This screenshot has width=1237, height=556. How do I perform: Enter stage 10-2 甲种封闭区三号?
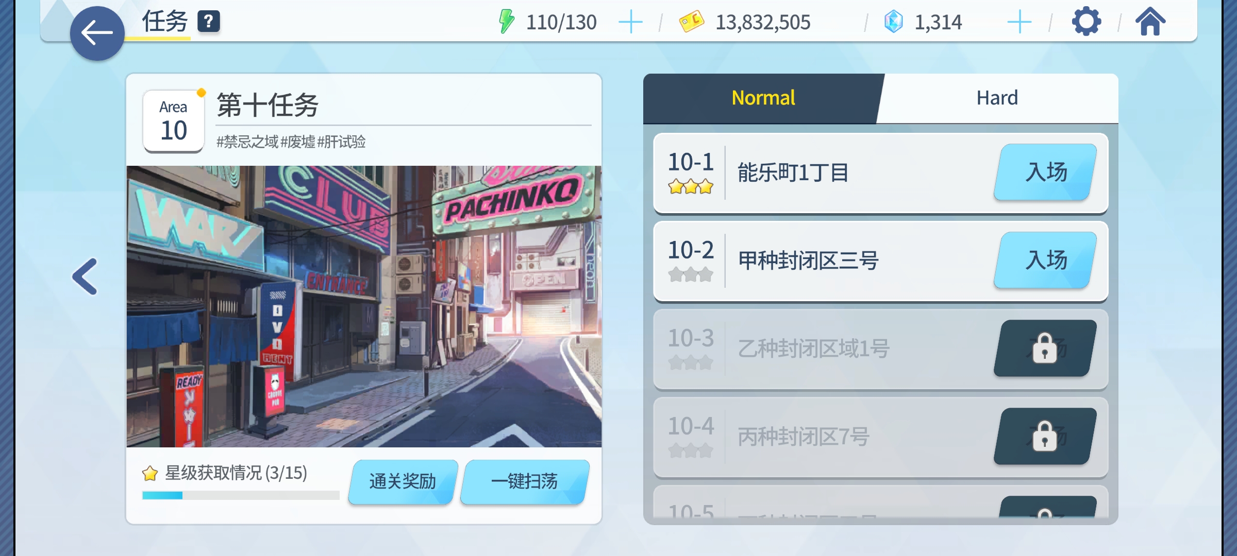[1045, 260]
